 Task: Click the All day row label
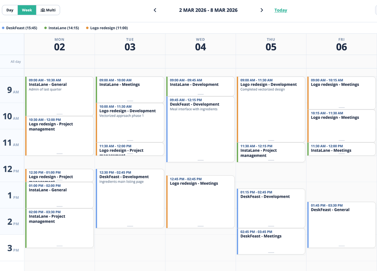click(x=15, y=61)
